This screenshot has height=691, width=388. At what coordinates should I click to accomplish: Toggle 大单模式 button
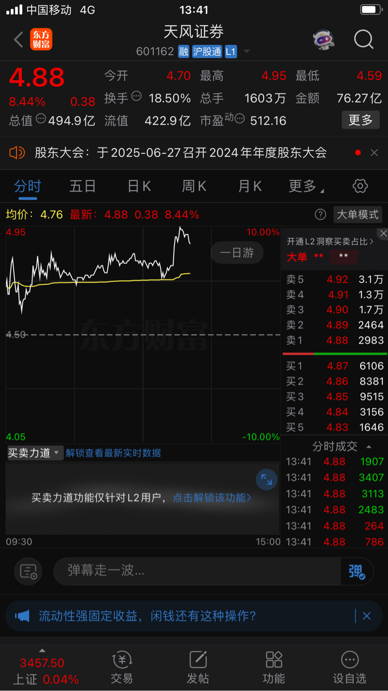(358, 214)
